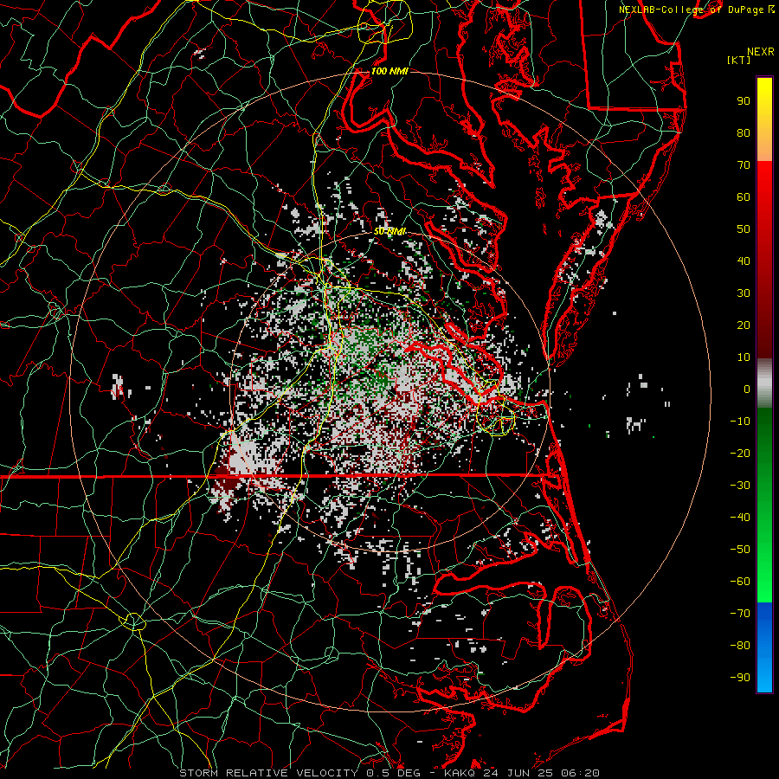Click the -80 label on the color scale
The height and width of the screenshot is (779, 779).
click(x=740, y=646)
